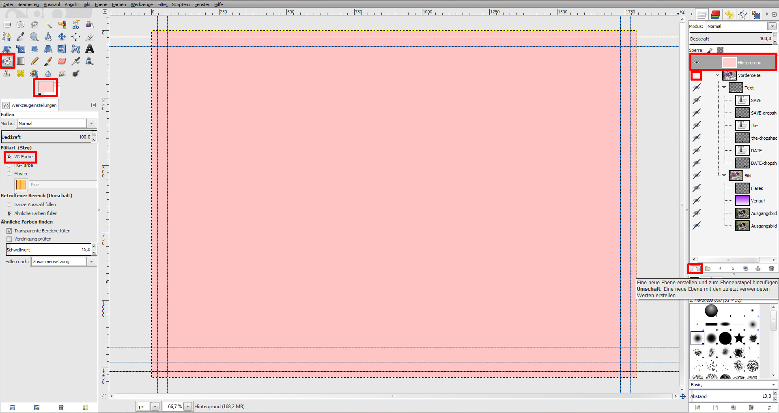779x413 pixels.
Task: Select the Paintbrush tool
Action: tap(48, 61)
